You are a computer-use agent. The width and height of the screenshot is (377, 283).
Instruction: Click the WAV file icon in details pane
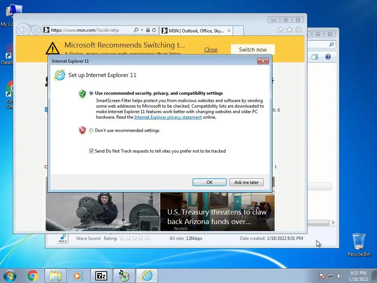tap(63, 238)
